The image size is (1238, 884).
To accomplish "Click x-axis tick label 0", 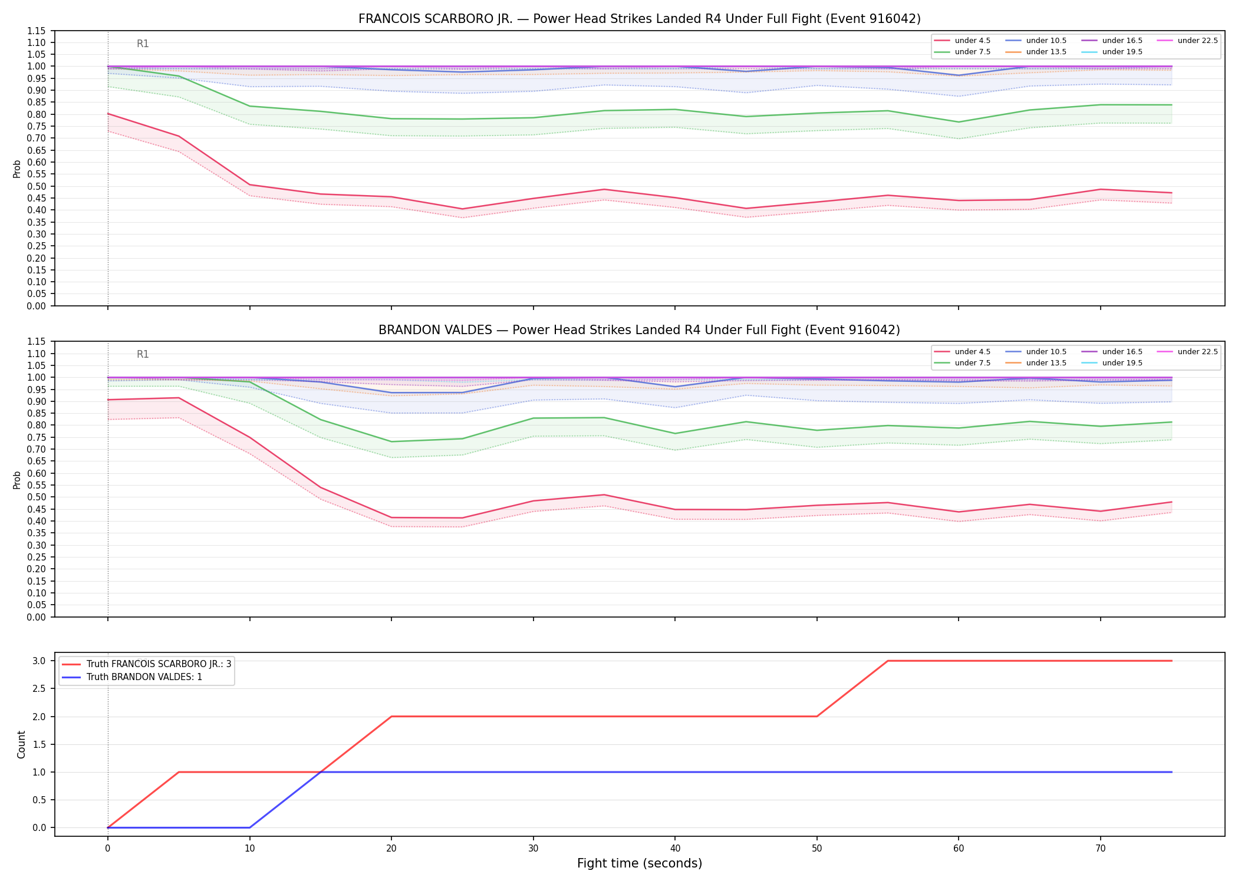I will [108, 849].
